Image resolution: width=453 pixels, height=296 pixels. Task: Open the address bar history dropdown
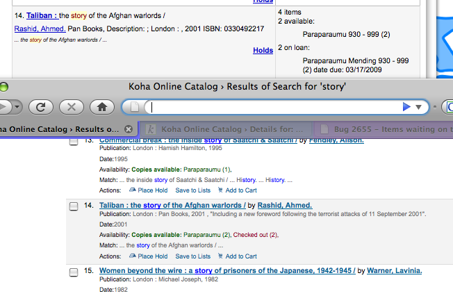pyautogui.click(x=418, y=107)
